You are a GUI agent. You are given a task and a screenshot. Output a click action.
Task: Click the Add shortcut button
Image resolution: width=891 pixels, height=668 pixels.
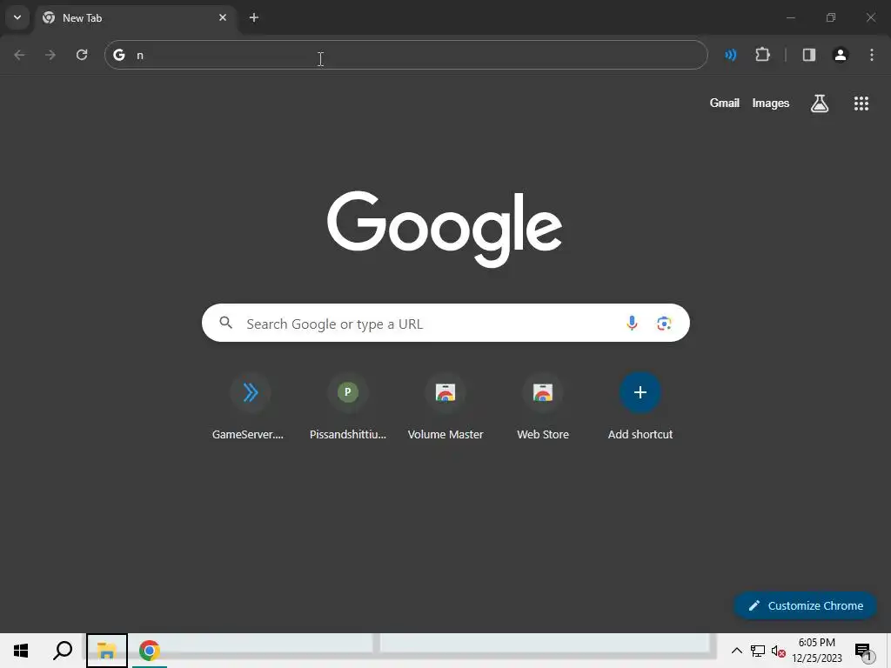640,407
